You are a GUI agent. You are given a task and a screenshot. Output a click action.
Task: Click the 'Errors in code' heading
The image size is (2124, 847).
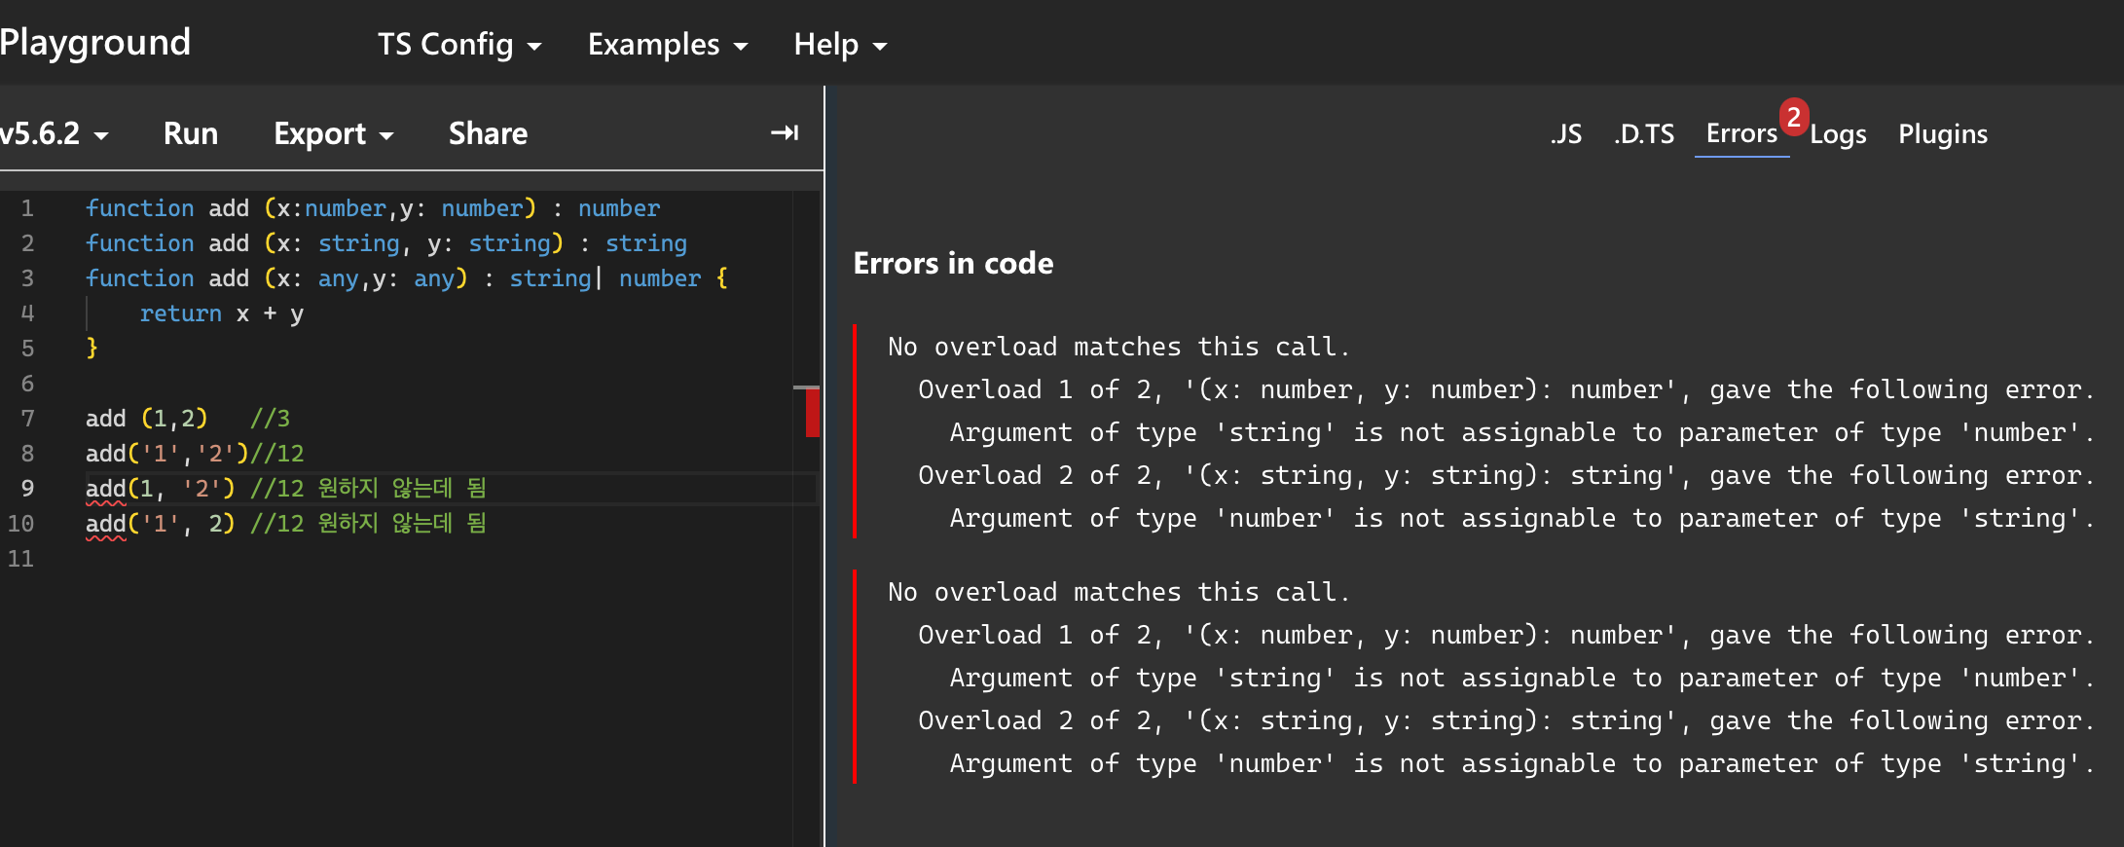[953, 263]
